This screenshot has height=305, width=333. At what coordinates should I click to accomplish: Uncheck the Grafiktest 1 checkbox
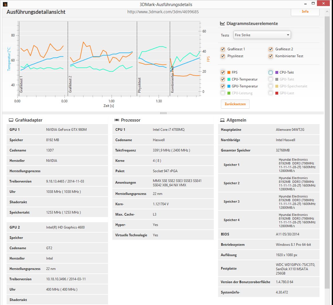point(223,49)
